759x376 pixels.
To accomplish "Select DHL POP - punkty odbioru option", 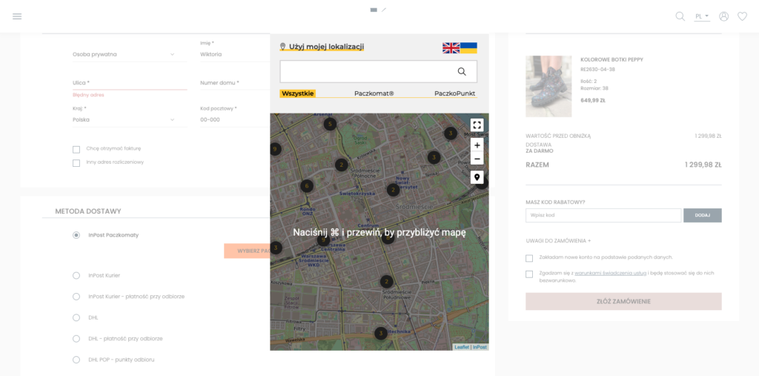I will coord(76,360).
